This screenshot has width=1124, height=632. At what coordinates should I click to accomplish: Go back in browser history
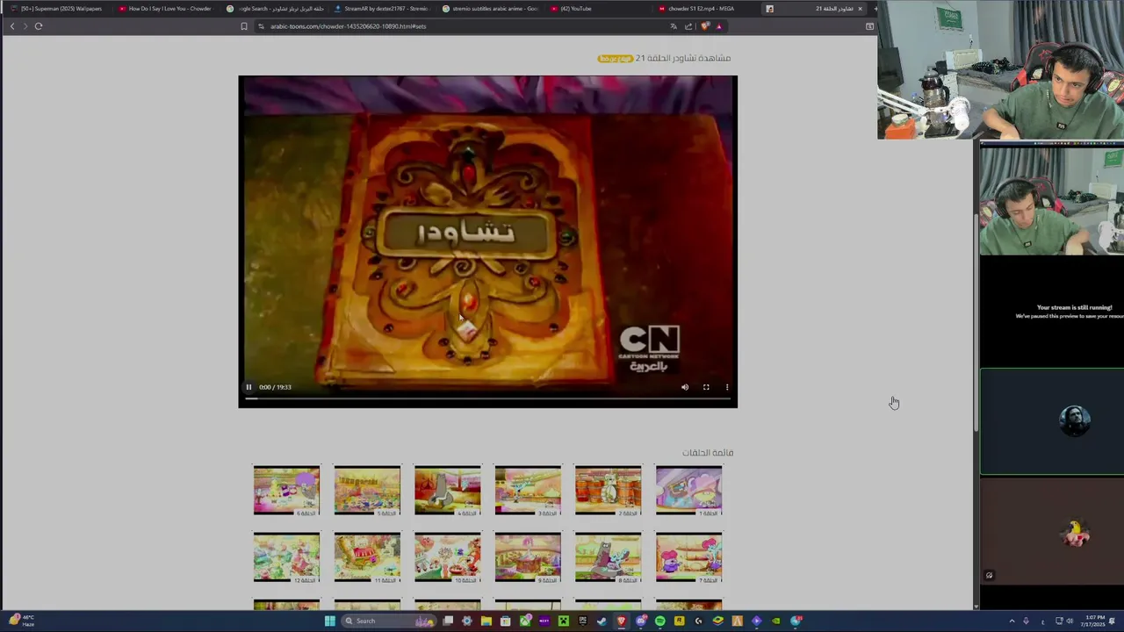click(12, 26)
